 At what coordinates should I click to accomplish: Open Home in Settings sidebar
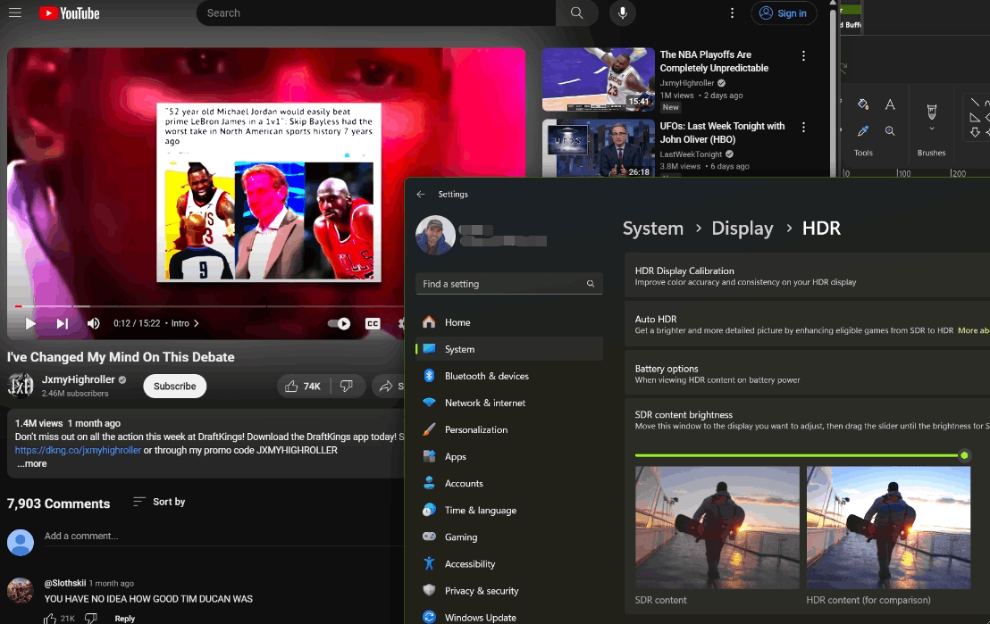click(509, 322)
